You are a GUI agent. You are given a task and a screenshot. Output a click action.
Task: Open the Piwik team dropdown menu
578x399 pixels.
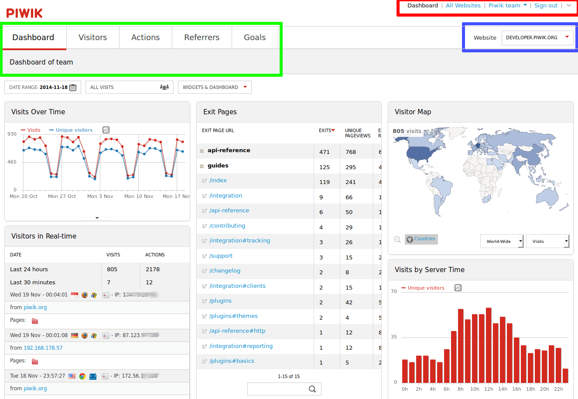coord(508,6)
